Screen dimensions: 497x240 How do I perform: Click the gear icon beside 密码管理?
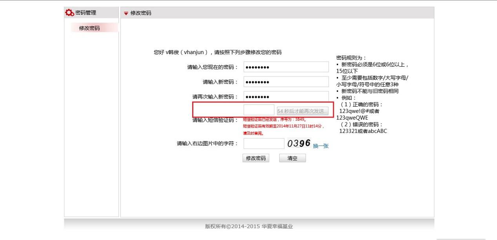(69, 13)
